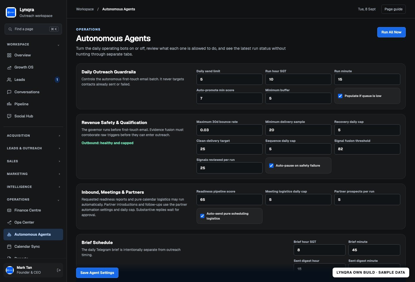Click the Leads notification badge
The height and width of the screenshot is (282, 415).
(57, 80)
